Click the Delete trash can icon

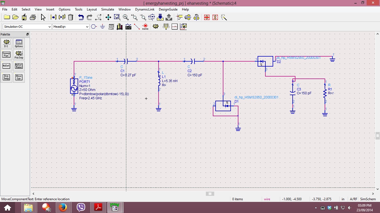pos(71,17)
